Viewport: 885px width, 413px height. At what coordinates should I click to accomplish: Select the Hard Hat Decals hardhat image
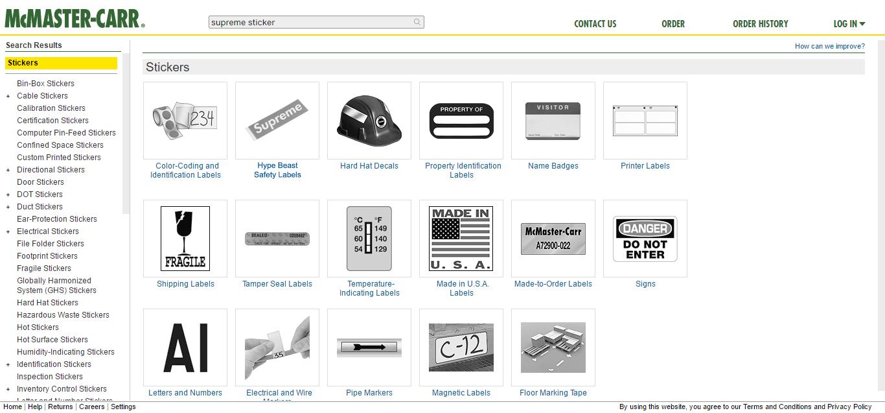click(x=369, y=120)
